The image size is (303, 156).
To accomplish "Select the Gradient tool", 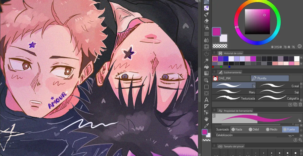I will click(x=206, y=73).
